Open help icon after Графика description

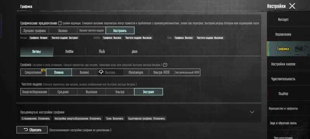coord(165,65)
